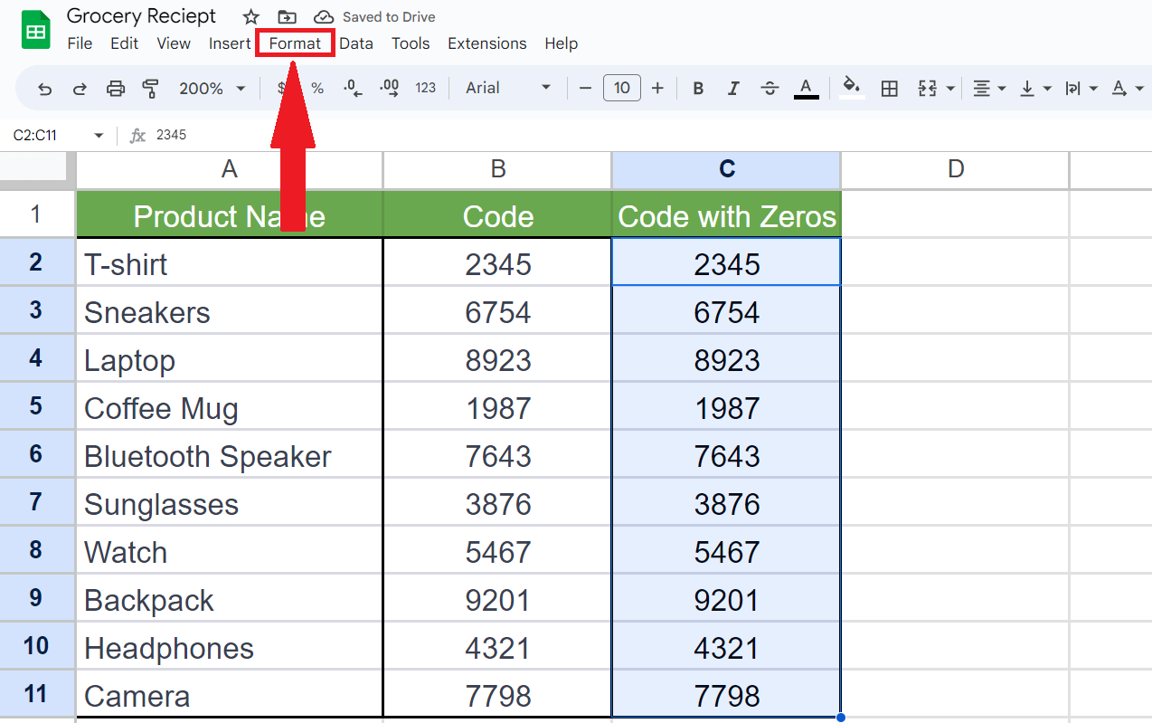Select the paint format tool
Screen dimensions: 1152x723
coord(151,88)
